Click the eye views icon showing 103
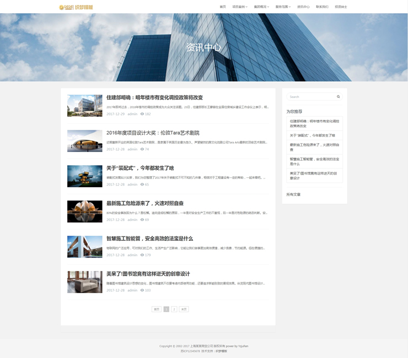The height and width of the screenshot is (358, 408). (x=142, y=290)
